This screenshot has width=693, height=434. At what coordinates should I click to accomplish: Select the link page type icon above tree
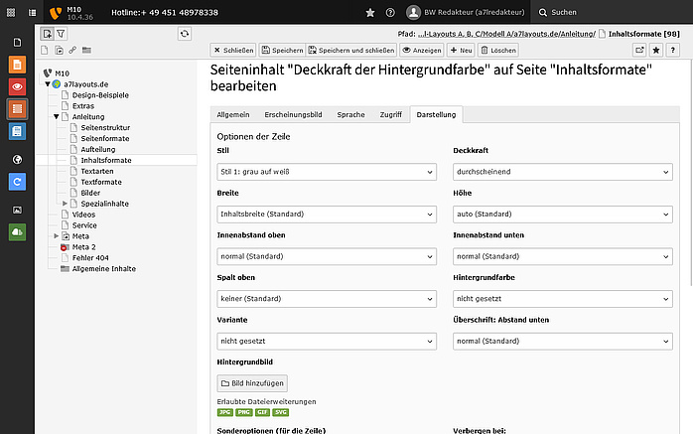[x=72, y=50]
